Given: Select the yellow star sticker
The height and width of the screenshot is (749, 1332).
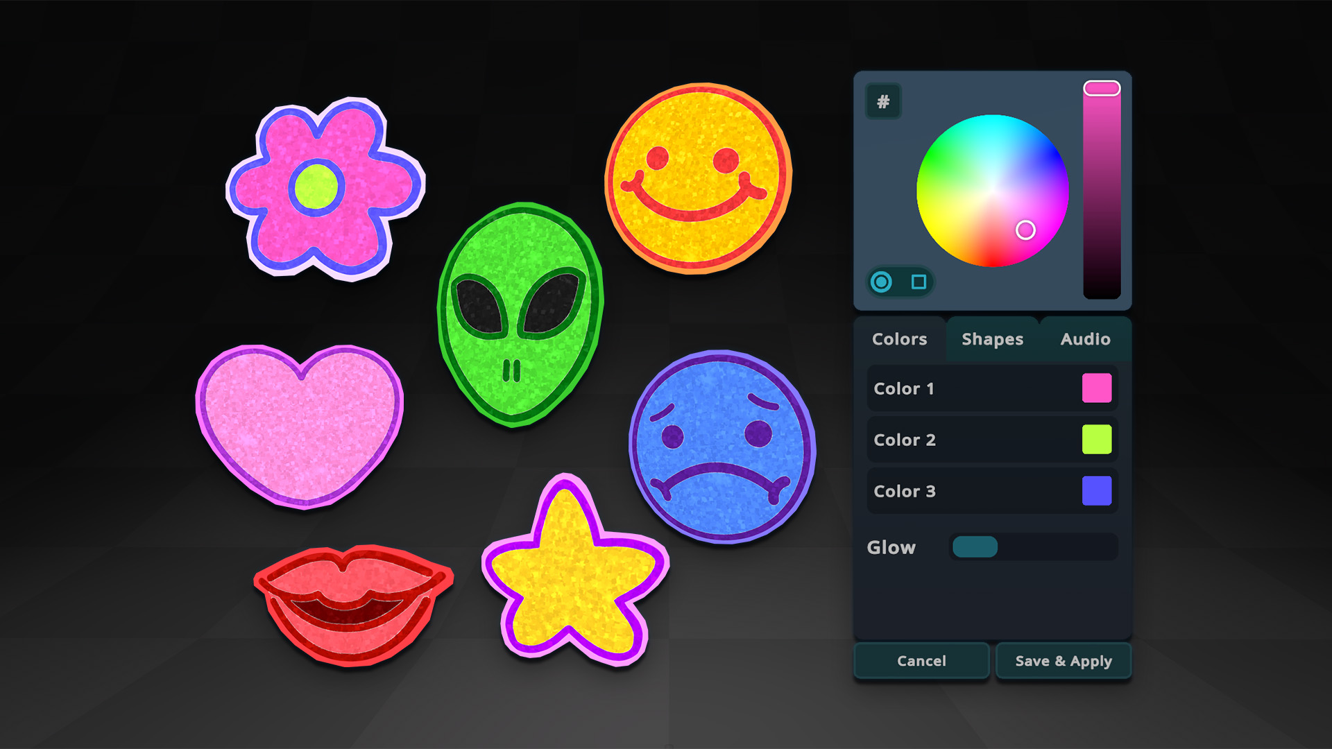Looking at the screenshot, I should [575, 570].
